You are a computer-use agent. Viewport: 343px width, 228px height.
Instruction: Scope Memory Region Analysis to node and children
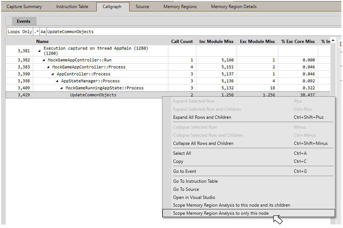coord(248,205)
